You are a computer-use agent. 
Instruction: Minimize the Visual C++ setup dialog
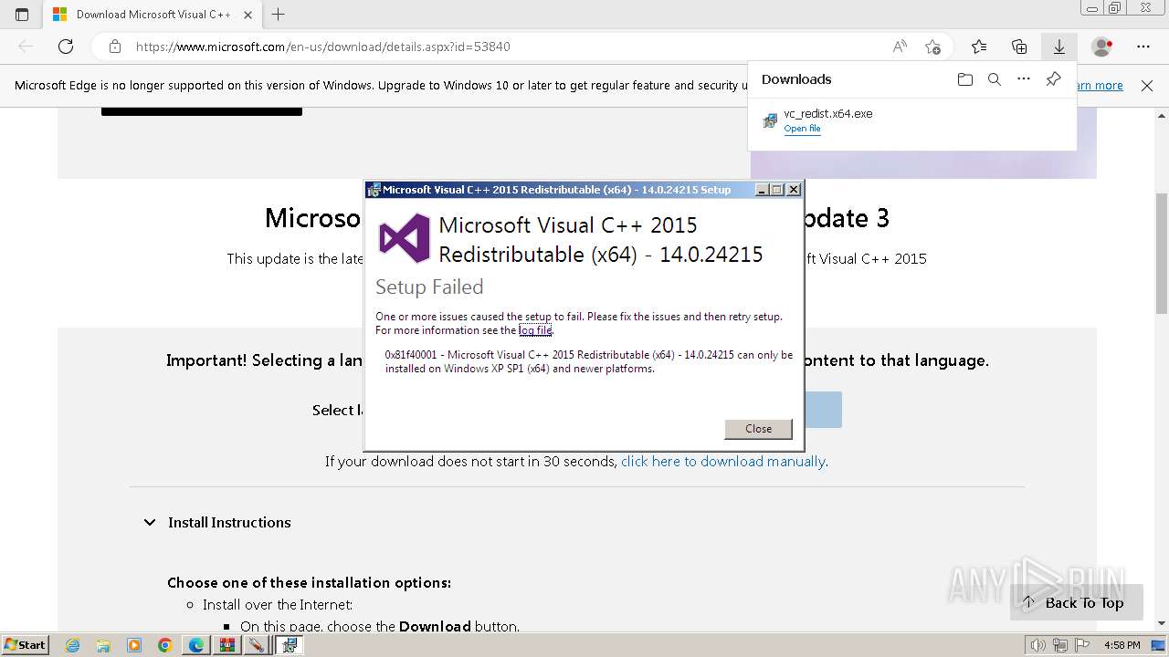click(x=762, y=190)
